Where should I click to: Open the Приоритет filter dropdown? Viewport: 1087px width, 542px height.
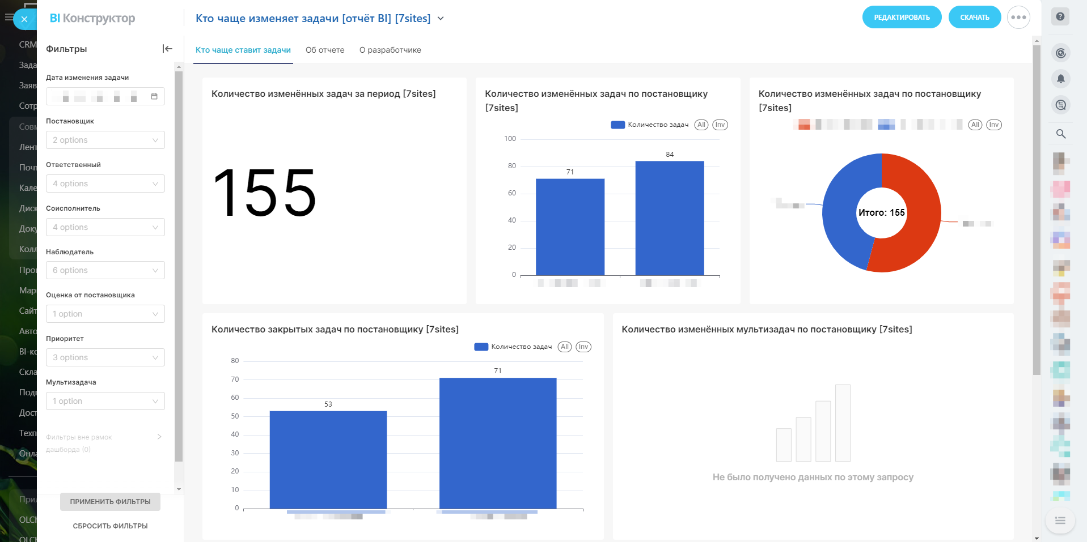[105, 357]
